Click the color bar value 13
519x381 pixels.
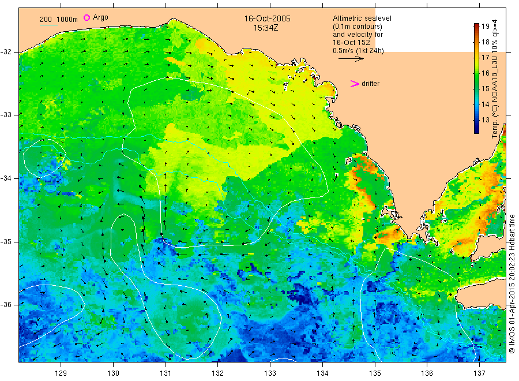(x=485, y=119)
